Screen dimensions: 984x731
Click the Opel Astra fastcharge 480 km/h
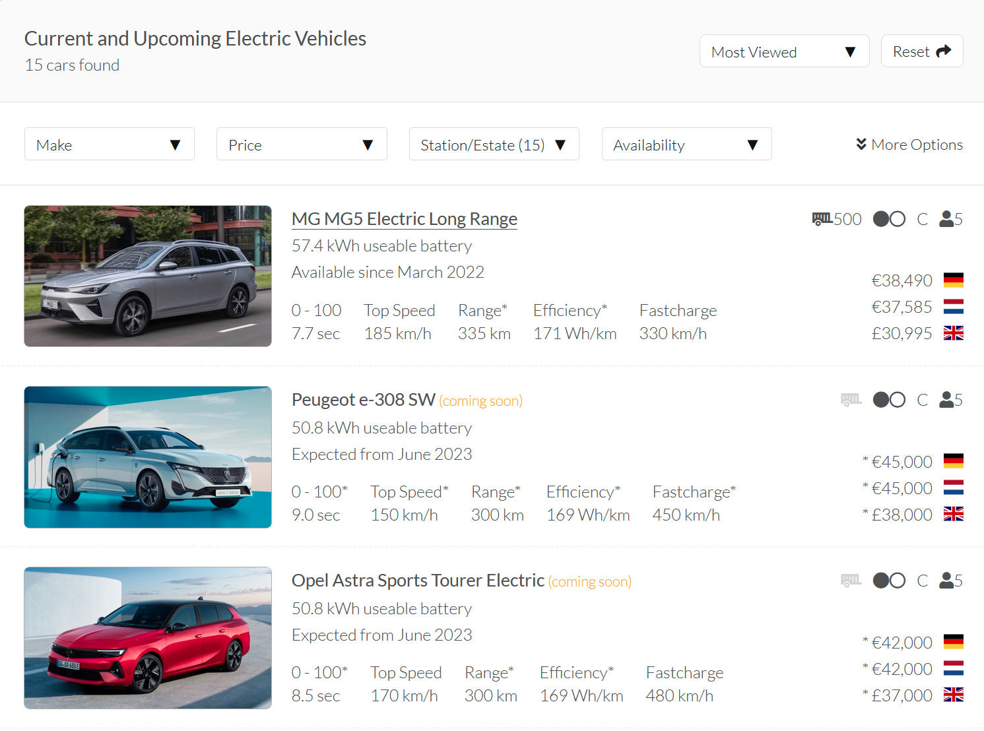(679, 696)
